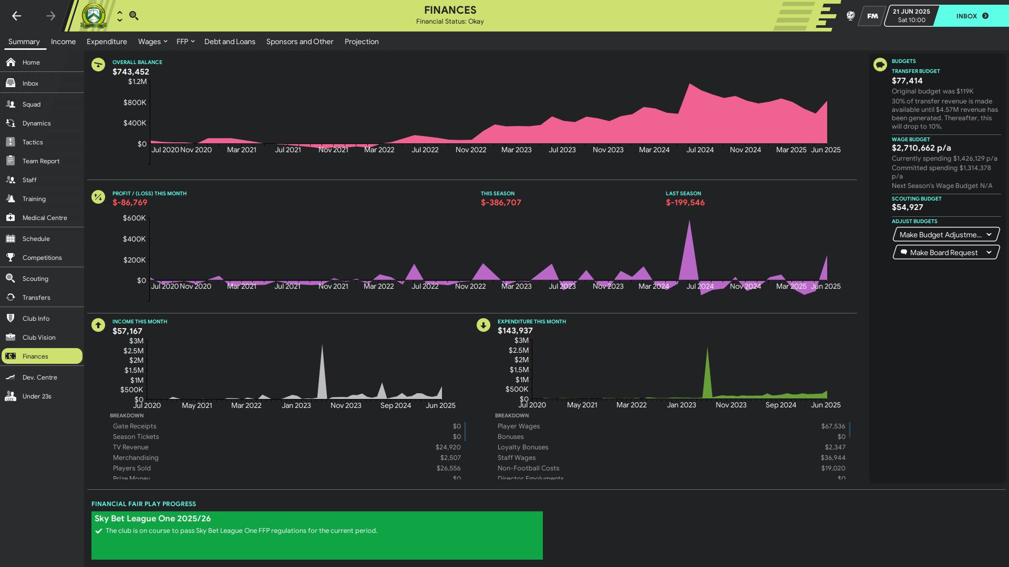Open Make Board Request dropdown
The width and height of the screenshot is (1009, 567).
coord(946,253)
